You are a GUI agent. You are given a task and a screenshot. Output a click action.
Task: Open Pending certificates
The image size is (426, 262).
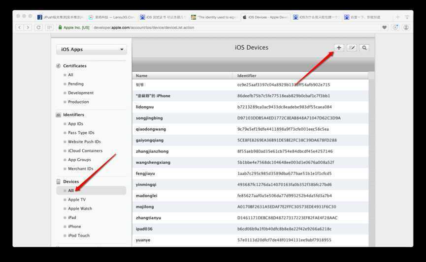(75, 84)
